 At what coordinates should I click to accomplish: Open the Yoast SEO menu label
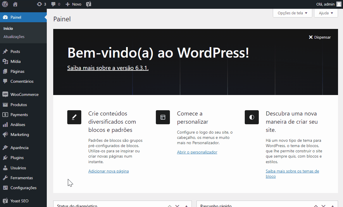coord(20,201)
